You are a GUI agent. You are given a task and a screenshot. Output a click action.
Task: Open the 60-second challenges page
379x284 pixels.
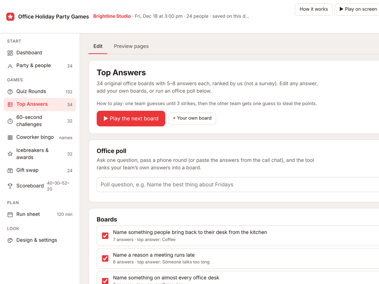[40, 121]
